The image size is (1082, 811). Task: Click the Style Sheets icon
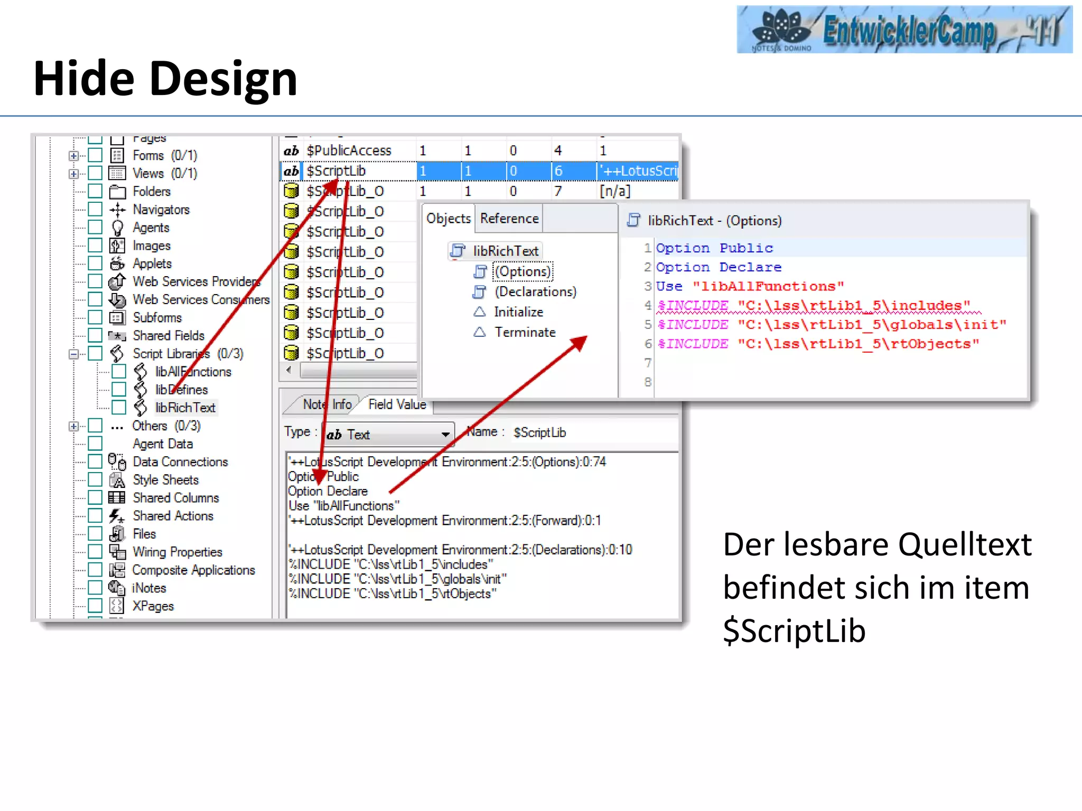(117, 480)
